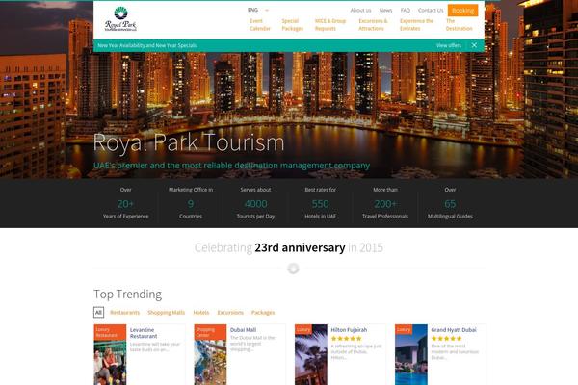Click the 23rd anniversary heading text
This screenshot has width=578, height=385.
click(x=300, y=247)
